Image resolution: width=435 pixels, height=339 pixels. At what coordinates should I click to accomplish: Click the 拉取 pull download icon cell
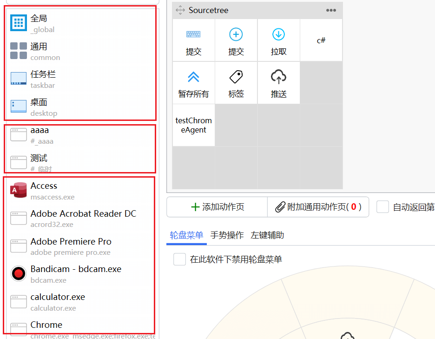coord(278,40)
